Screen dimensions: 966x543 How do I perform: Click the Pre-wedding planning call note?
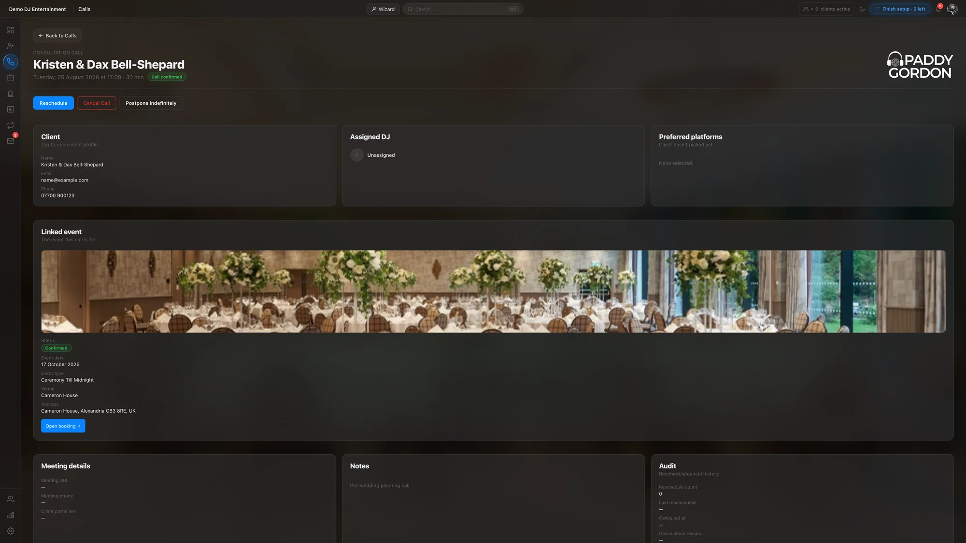click(380, 486)
